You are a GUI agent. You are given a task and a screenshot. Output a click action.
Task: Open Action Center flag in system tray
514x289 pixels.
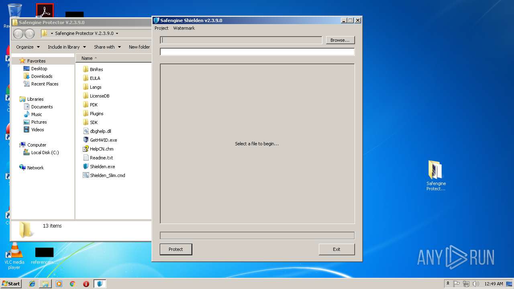pos(457,284)
